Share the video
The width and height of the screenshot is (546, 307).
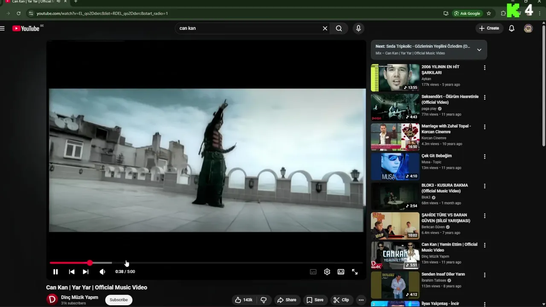pyautogui.click(x=287, y=300)
